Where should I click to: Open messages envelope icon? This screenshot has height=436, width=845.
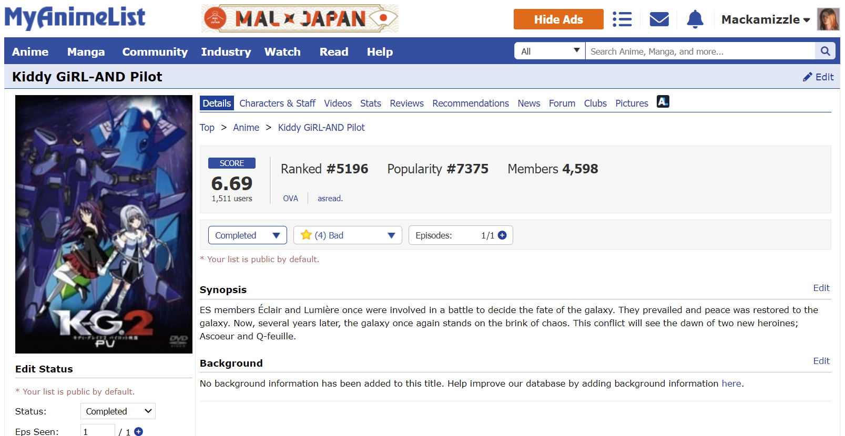[659, 19]
